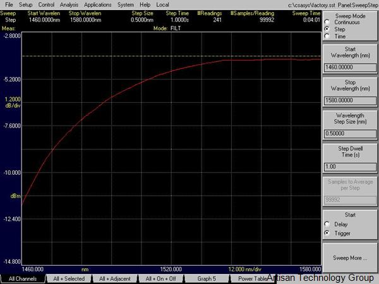Image resolution: width=379 pixels, height=284 pixels.
Task: Click the Start Wavelength value field
Action: [x=349, y=65]
